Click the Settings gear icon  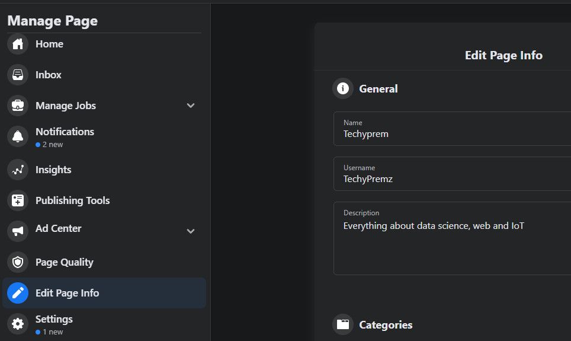click(18, 324)
